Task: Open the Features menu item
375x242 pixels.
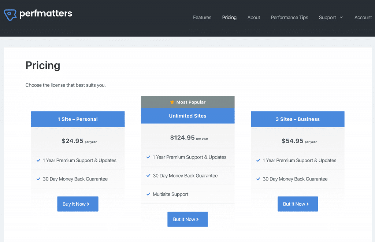Action: click(x=202, y=18)
